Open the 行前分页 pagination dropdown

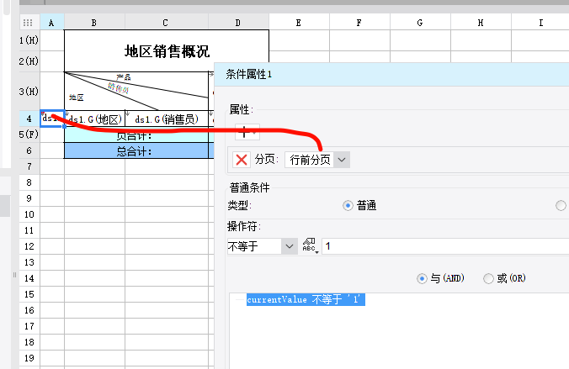[x=317, y=160]
